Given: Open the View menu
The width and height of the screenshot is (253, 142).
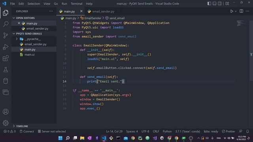Looking at the screenshot, I should [x=47, y=4].
